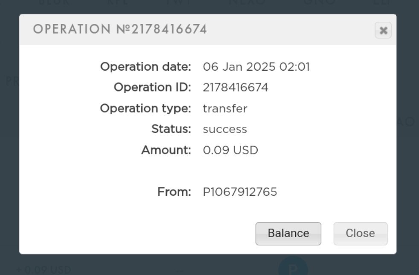This screenshot has height=275, width=419.
Task: Click the Amount label
Action: [166, 150]
